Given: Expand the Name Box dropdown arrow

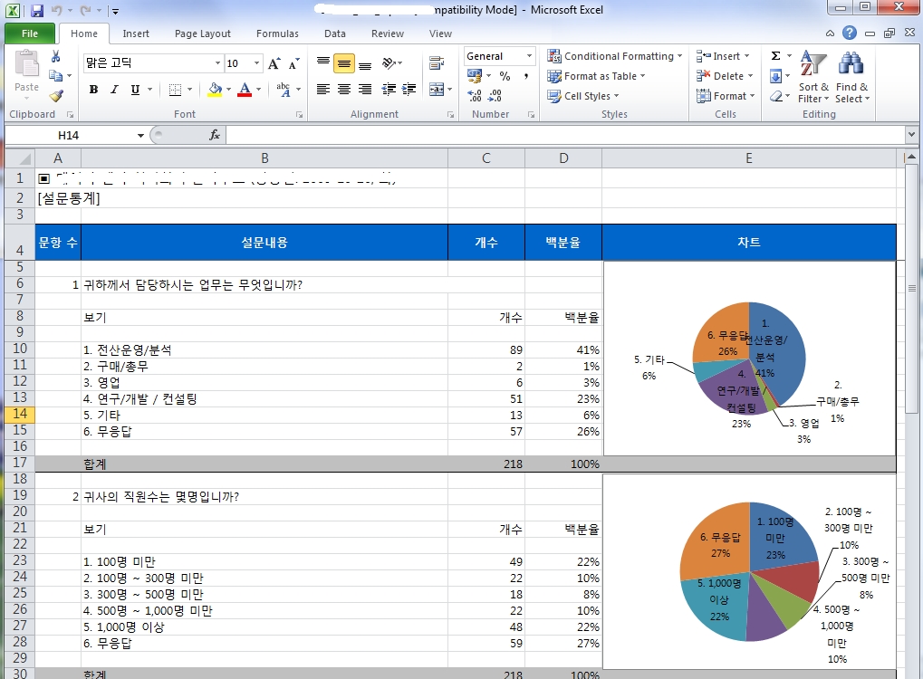Looking at the screenshot, I should pos(140,135).
